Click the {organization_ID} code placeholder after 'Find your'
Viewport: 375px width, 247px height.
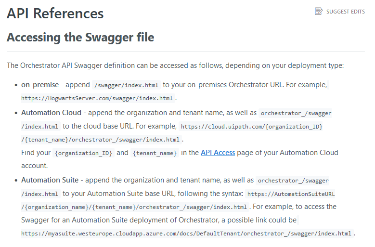click(83, 153)
